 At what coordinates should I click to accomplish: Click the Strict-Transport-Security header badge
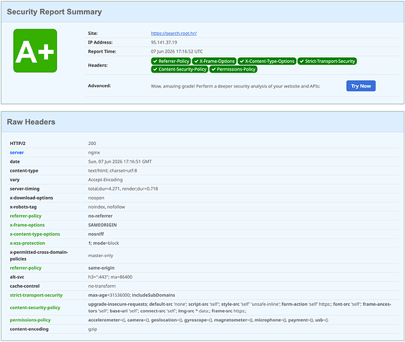(x=327, y=61)
